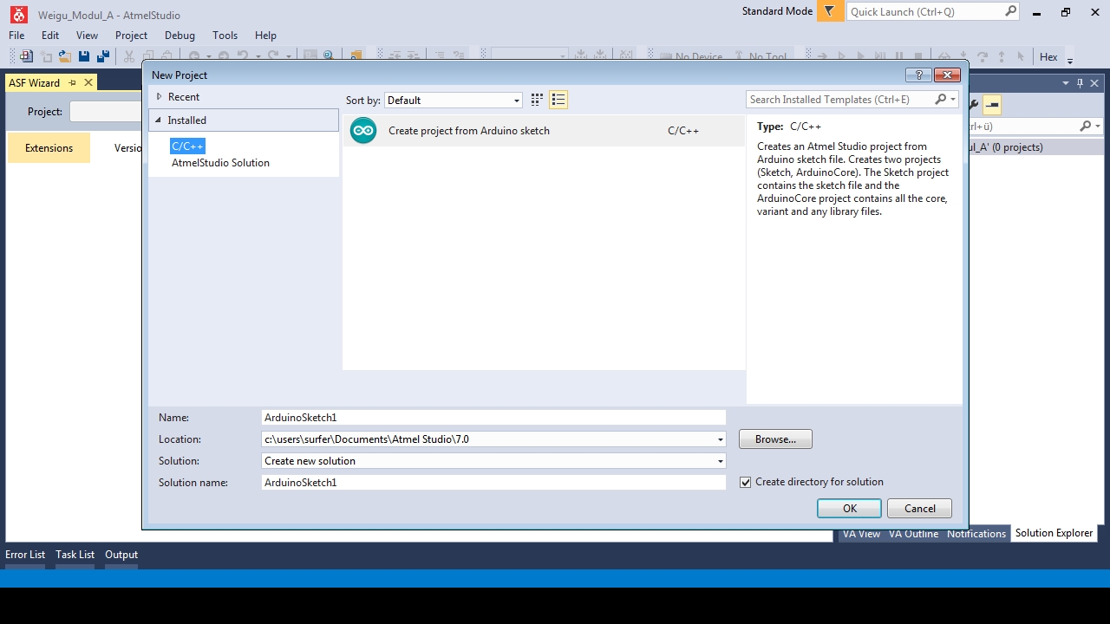Click the Save icon in toolbar
The image size is (1110, 624).
84,56
